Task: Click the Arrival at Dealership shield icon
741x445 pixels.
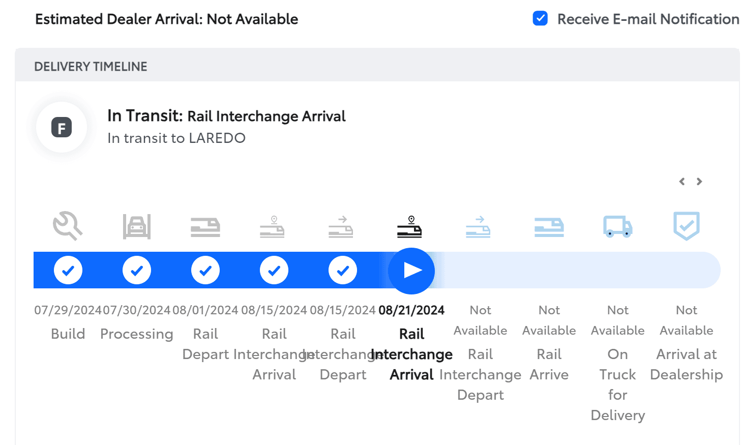Action: [x=687, y=226]
